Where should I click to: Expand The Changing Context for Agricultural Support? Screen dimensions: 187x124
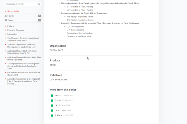[6, 38]
